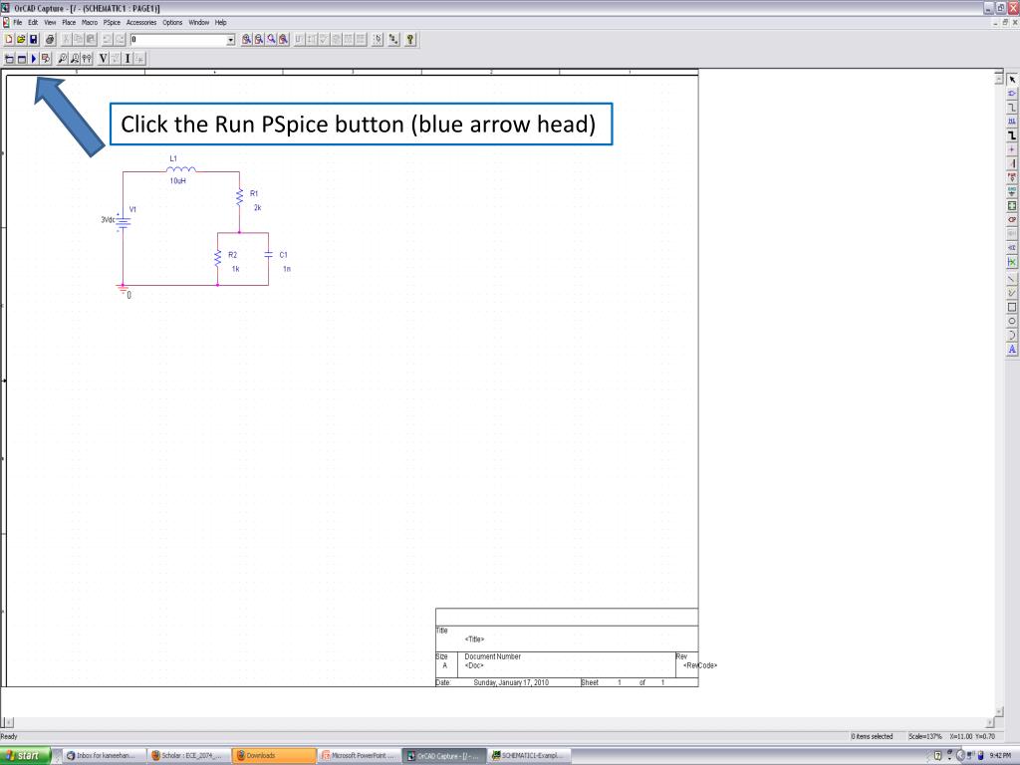Select the Place No Connect tool

pos(1012,262)
